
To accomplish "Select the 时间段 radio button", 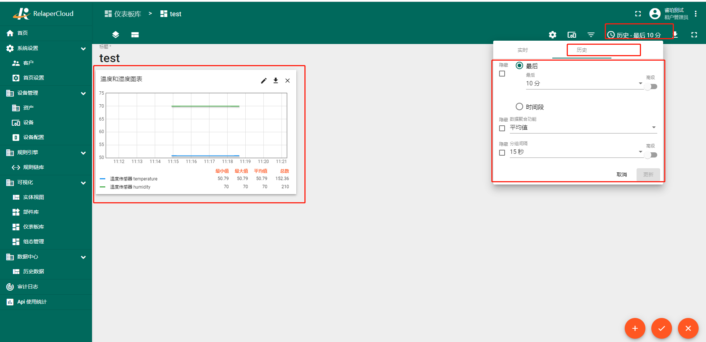I will [519, 106].
